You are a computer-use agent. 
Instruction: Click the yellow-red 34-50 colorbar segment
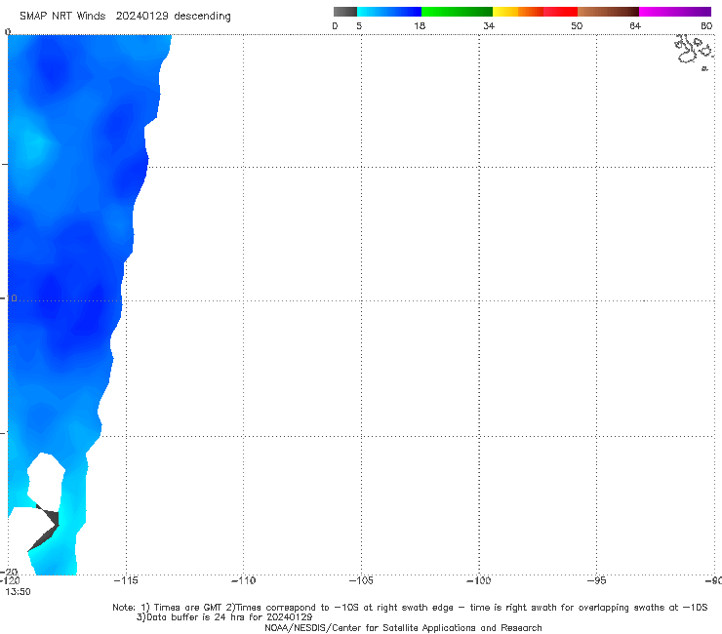[535, 12]
